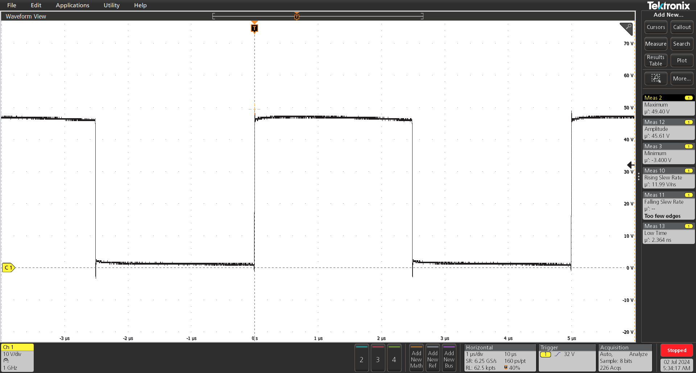Click the zoom overview bar trigger marker
696x373 pixels.
[297, 16]
